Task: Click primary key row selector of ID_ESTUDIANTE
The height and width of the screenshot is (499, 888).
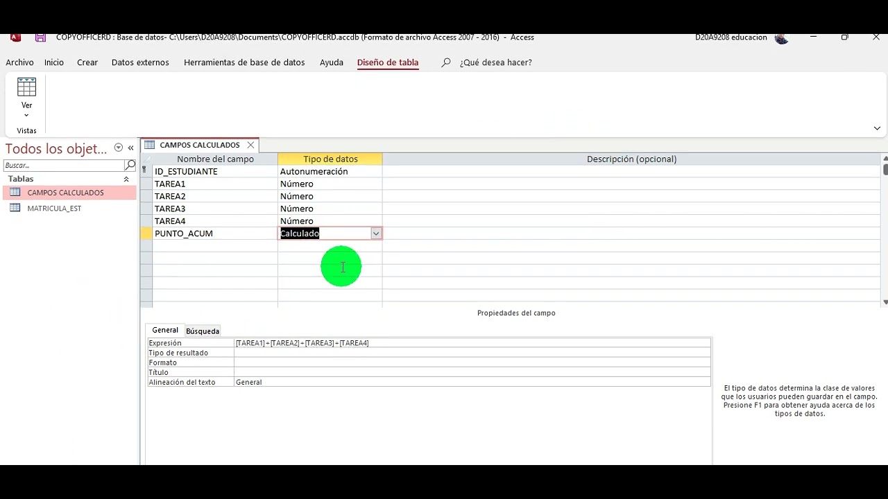Action: pos(146,171)
